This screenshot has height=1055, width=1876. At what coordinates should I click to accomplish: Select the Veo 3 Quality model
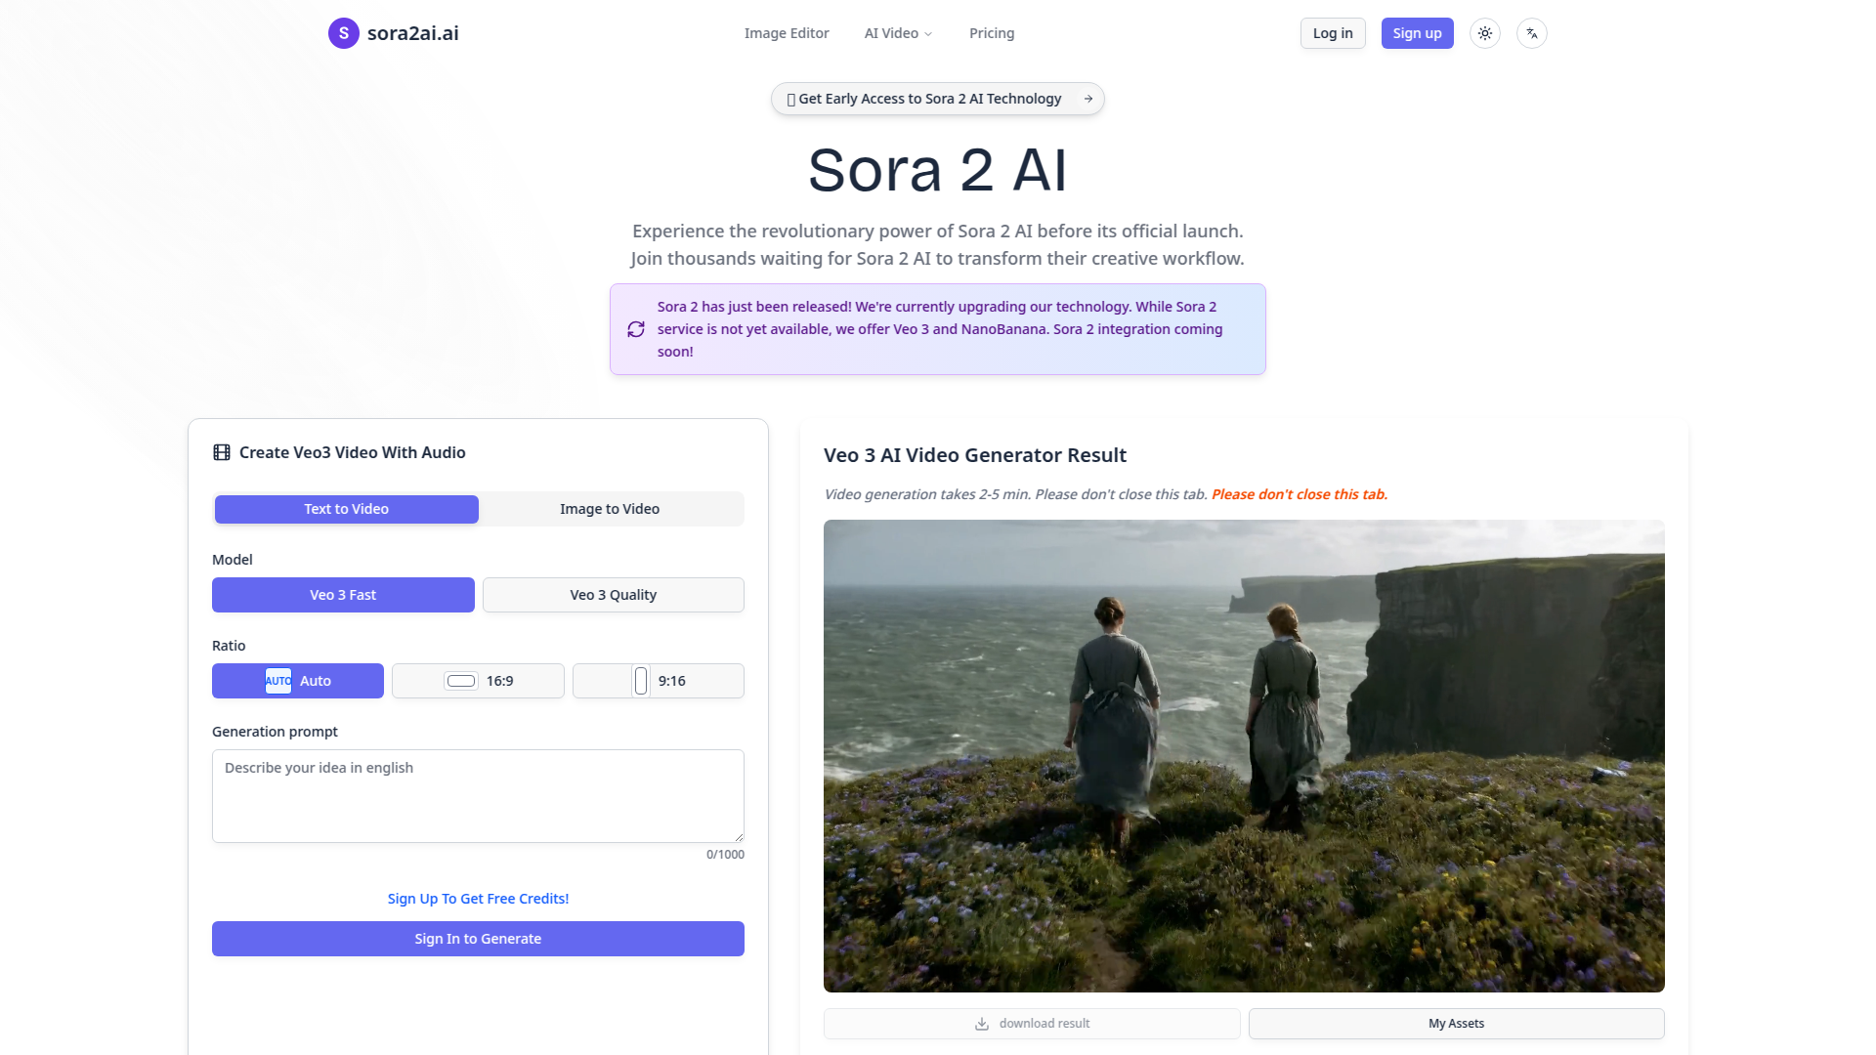pos(613,595)
